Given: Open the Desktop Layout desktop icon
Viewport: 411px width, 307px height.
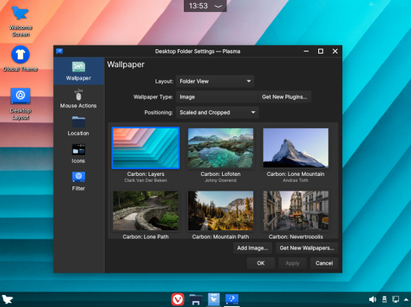Looking at the screenshot, I should point(20,104).
